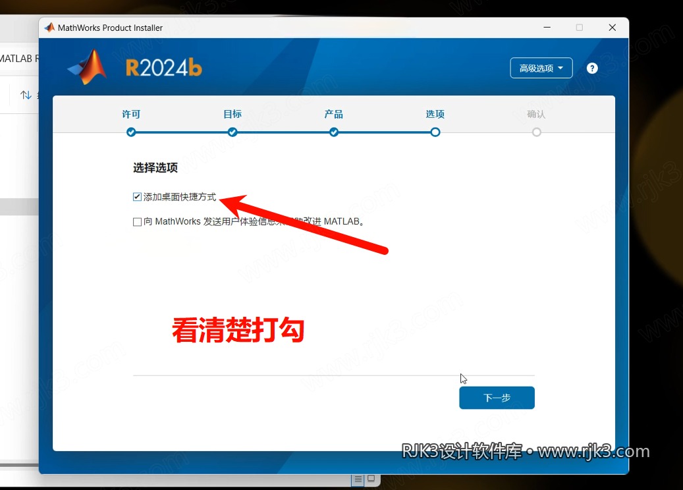Click the 目标 step checkmark circle
This screenshot has width=683, height=490.
pos(232,132)
